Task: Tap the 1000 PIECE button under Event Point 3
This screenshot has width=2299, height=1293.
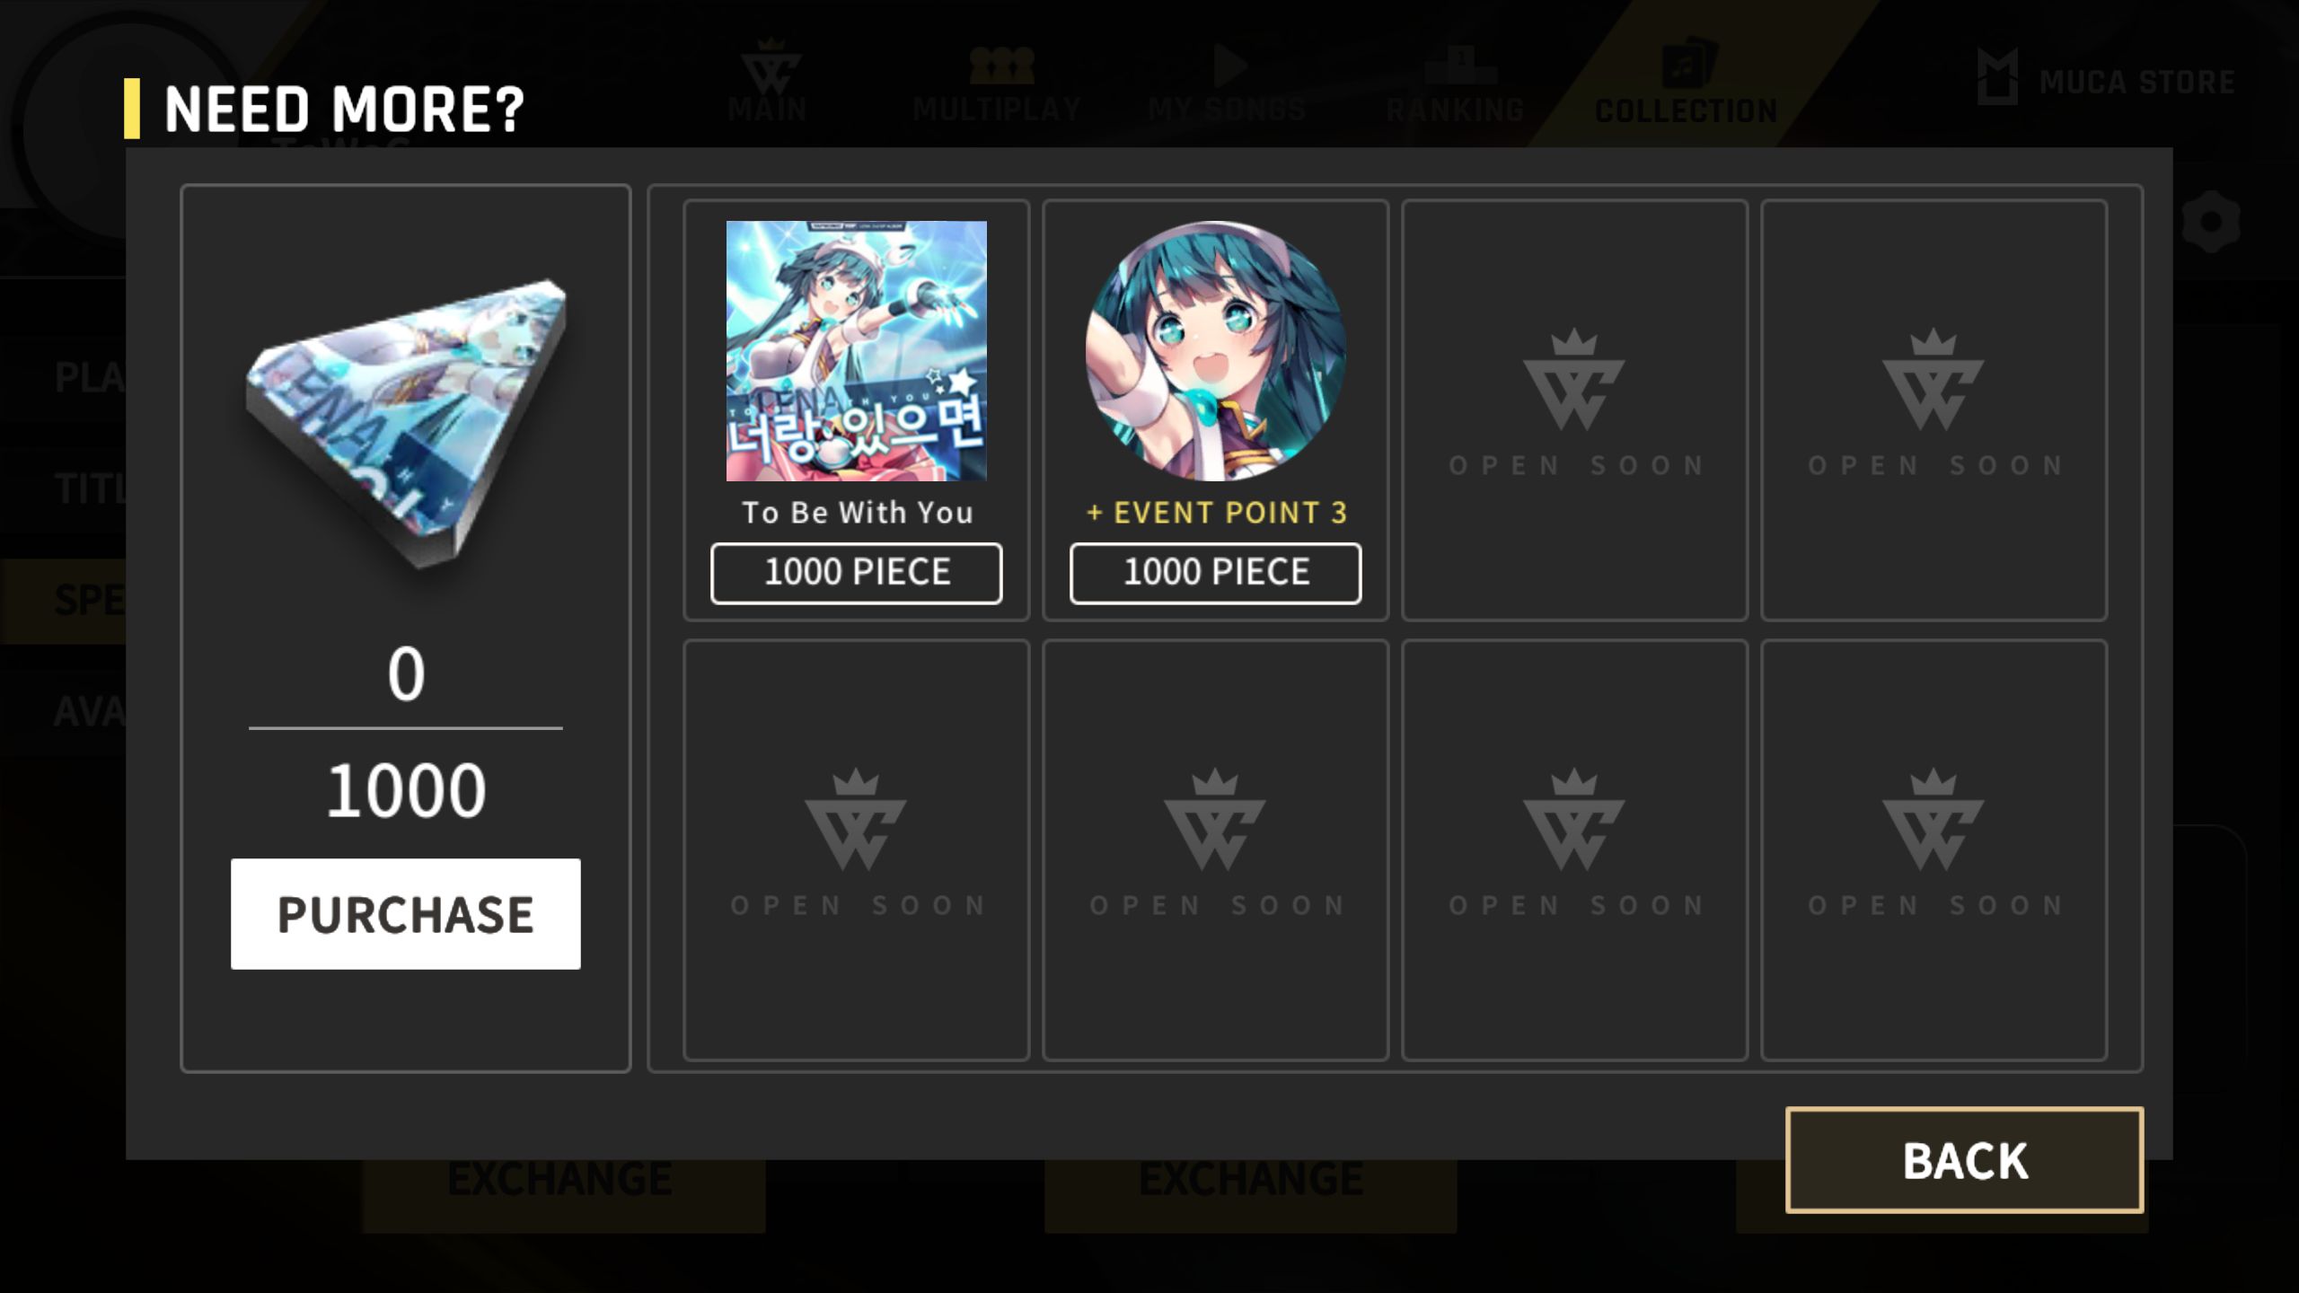Action: pos(1215,573)
